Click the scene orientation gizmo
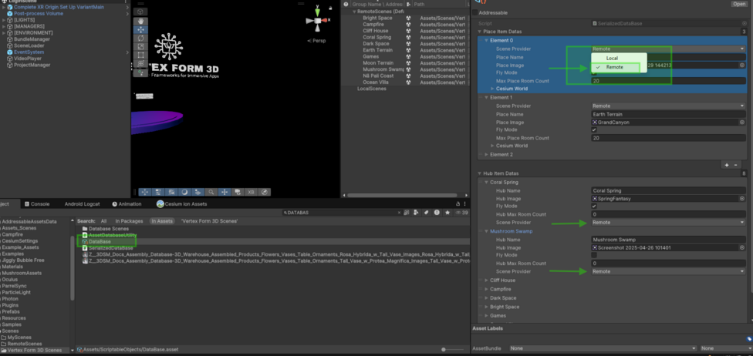This screenshot has width=753, height=356. (x=317, y=22)
